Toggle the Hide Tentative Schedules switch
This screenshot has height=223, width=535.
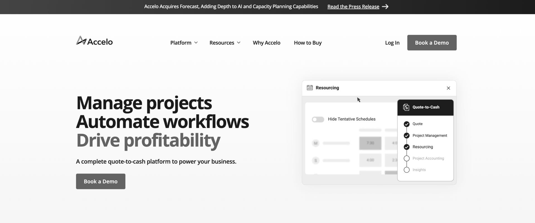[x=318, y=119]
